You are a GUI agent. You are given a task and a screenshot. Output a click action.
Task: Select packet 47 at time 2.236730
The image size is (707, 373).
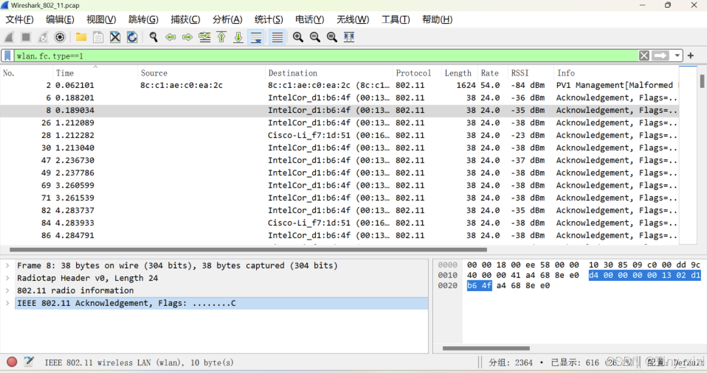point(339,160)
